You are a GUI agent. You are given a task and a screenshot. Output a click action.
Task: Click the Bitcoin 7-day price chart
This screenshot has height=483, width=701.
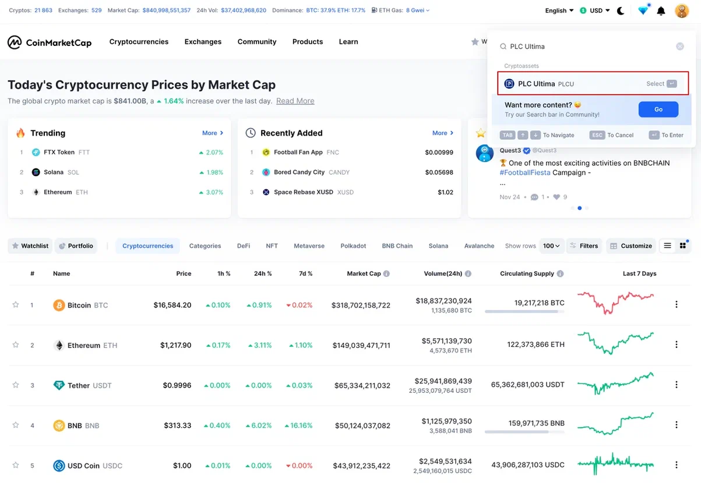615,303
